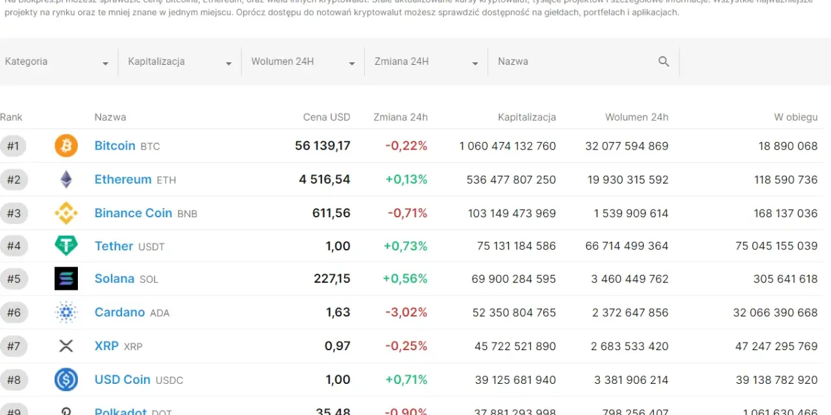Click USD Coin capitalization 39 125 681 940
This screenshot has height=415, width=831.
tap(515, 379)
